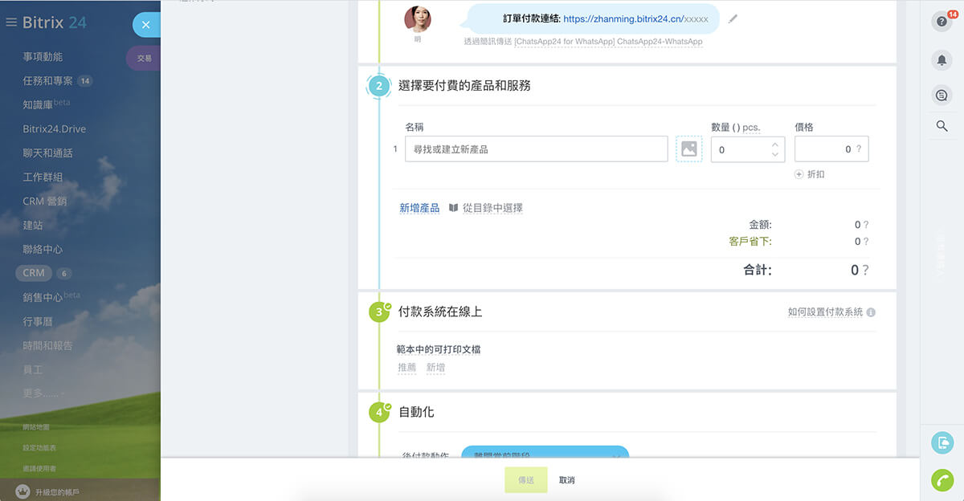The width and height of the screenshot is (964, 501).
Task: Click the Bitrix 24 logo
Action: (55, 22)
